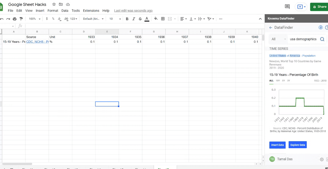328x169 pixels.
Task: Print the spreadsheet with printer icon
Action: 15,19
